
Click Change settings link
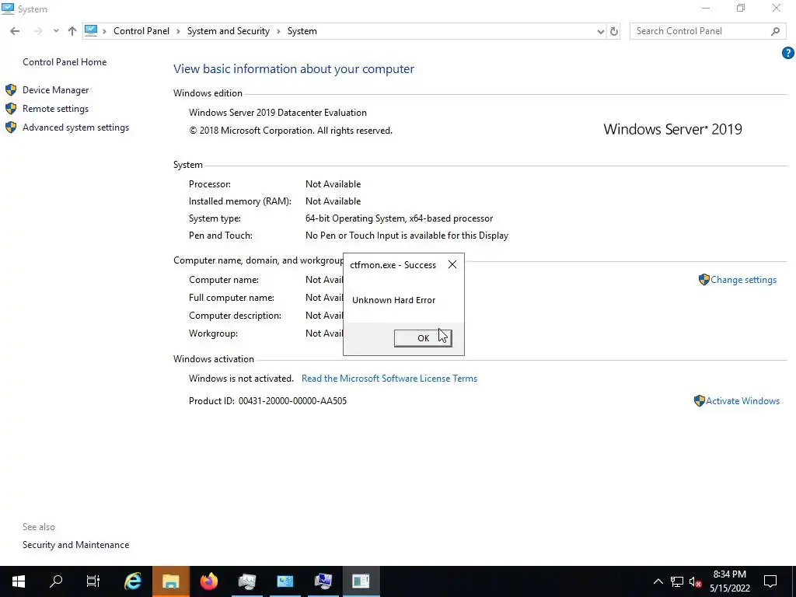(743, 280)
